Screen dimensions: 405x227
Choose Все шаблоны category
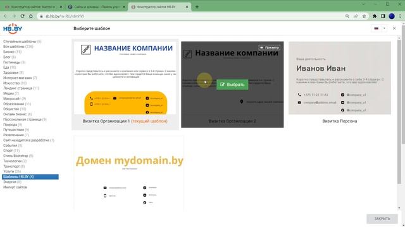click(18, 47)
